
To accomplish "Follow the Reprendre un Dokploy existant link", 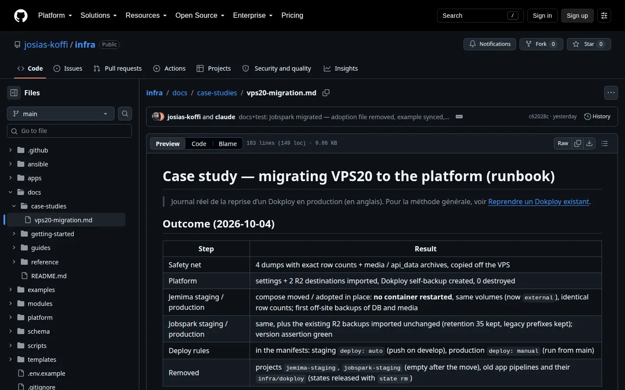I will [539, 201].
